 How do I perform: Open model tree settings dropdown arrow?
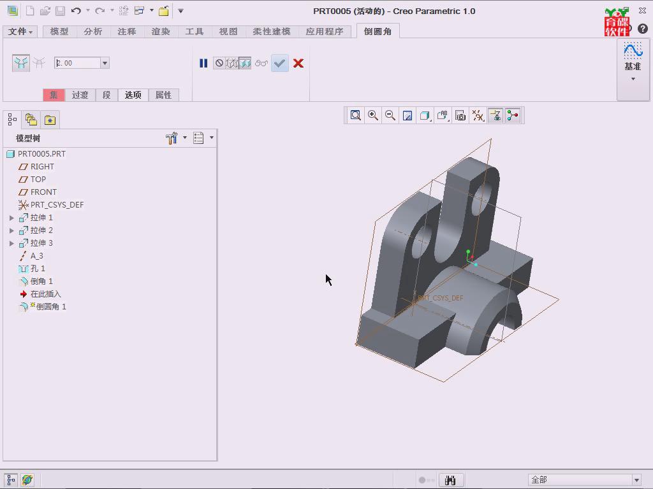click(185, 138)
